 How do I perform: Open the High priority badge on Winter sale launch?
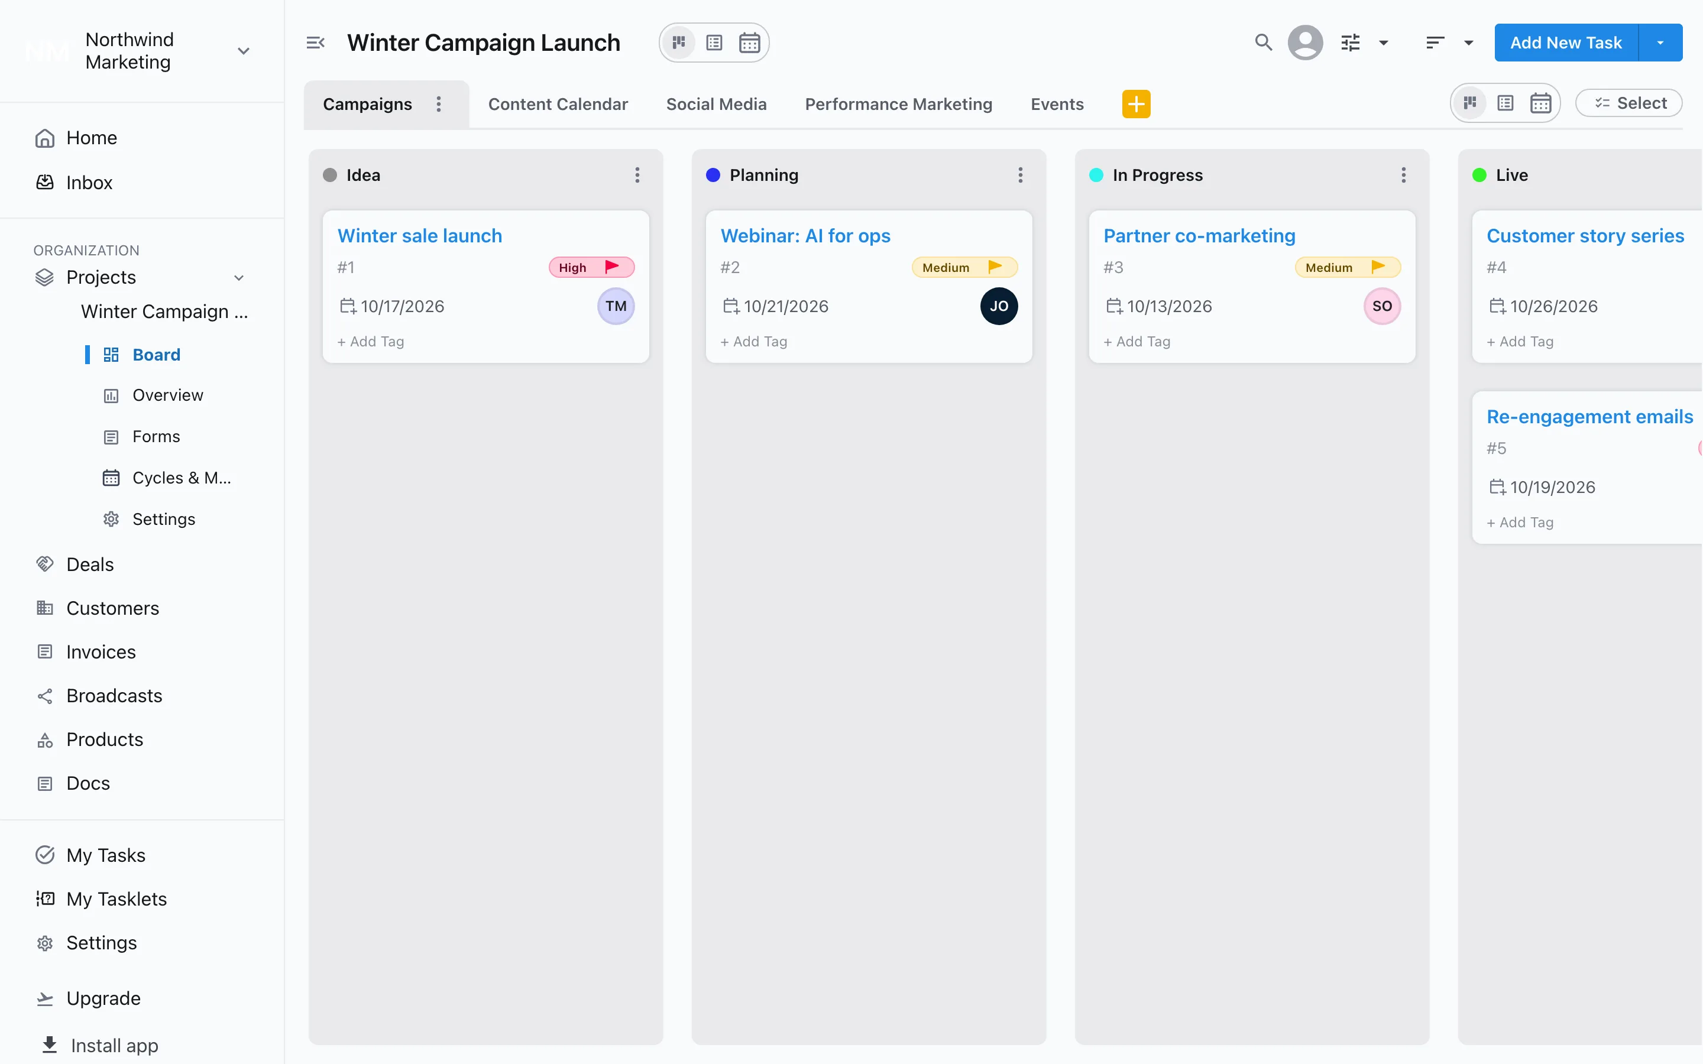click(591, 267)
